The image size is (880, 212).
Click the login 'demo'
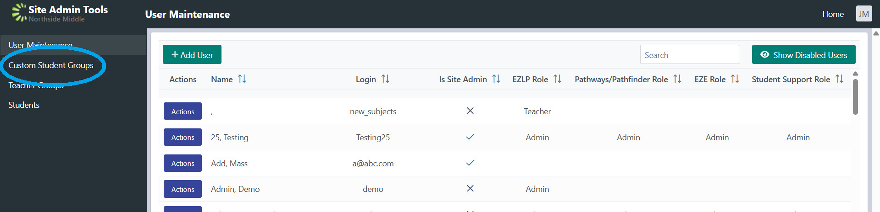point(373,189)
